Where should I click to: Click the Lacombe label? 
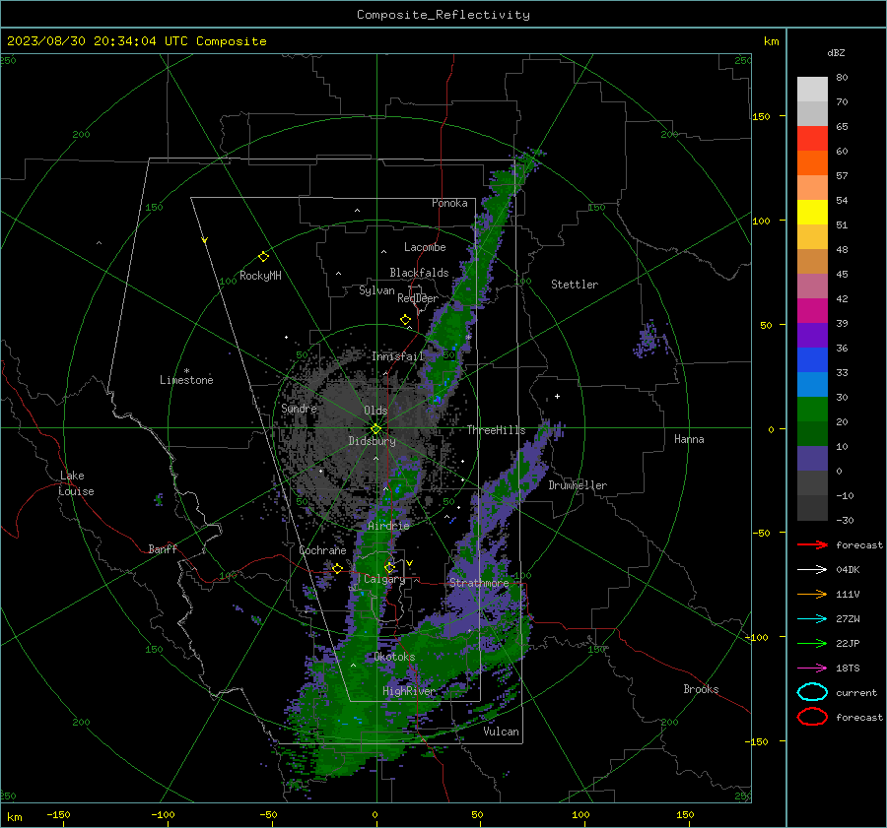click(x=425, y=247)
